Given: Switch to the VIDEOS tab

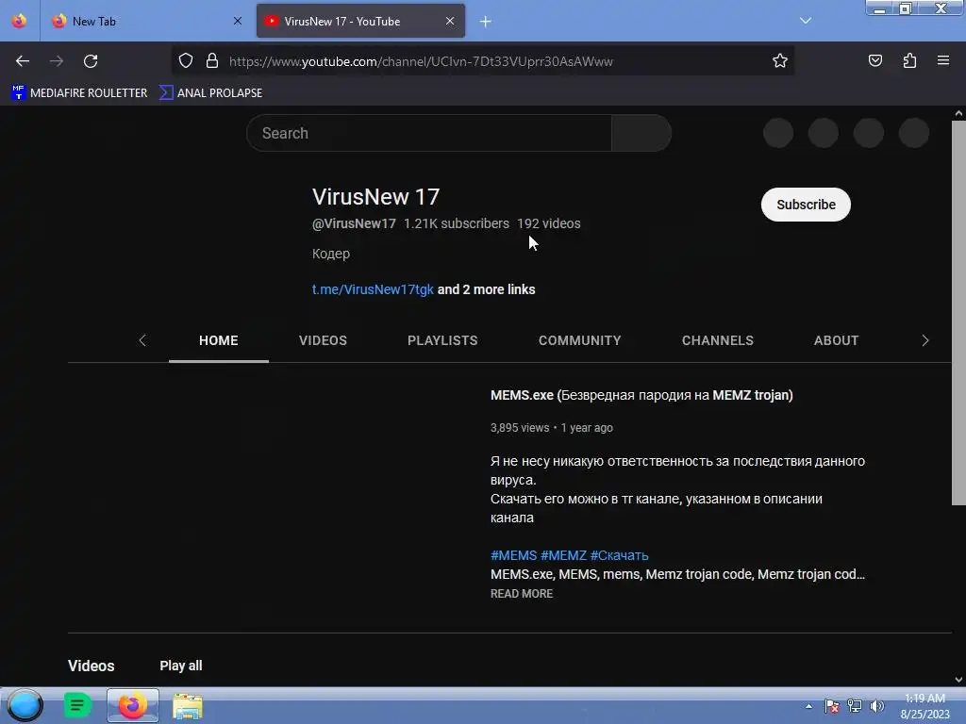Looking at the screenshot, I should (x=323, y=340).
